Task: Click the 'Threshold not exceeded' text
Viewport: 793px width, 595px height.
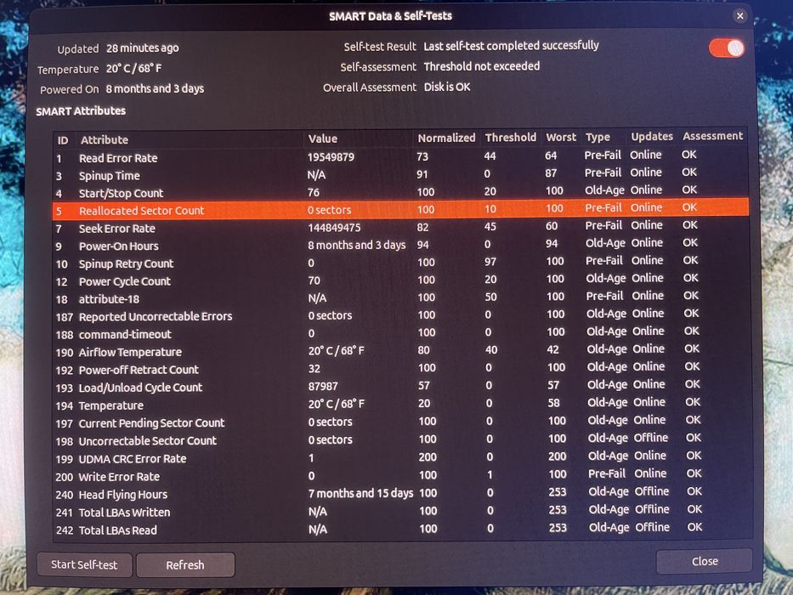Action: [x=481, y=66]
